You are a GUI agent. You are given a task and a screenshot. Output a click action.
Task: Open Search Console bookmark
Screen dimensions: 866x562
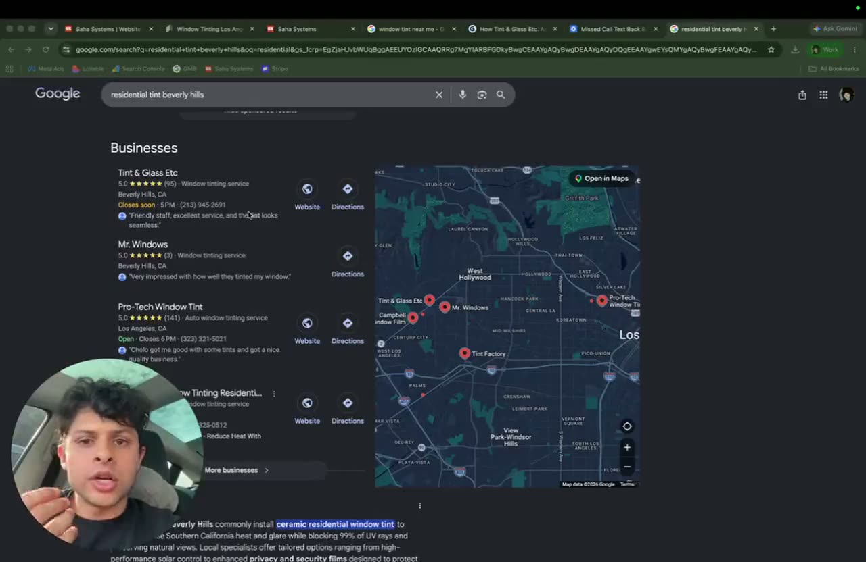[139, 68]
